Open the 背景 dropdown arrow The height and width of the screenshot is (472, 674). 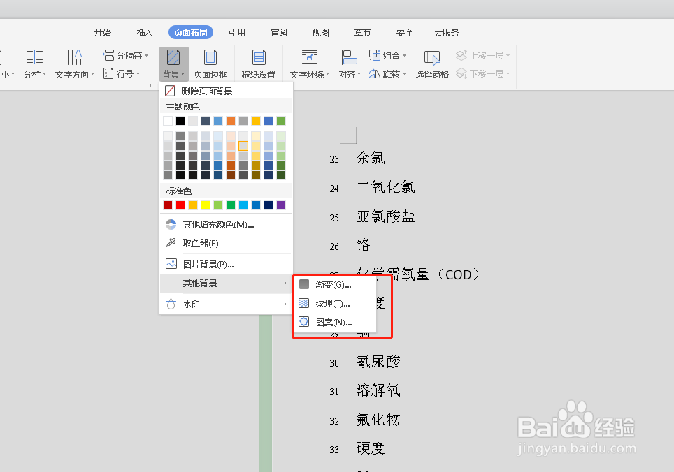click(x=183, y=74)
